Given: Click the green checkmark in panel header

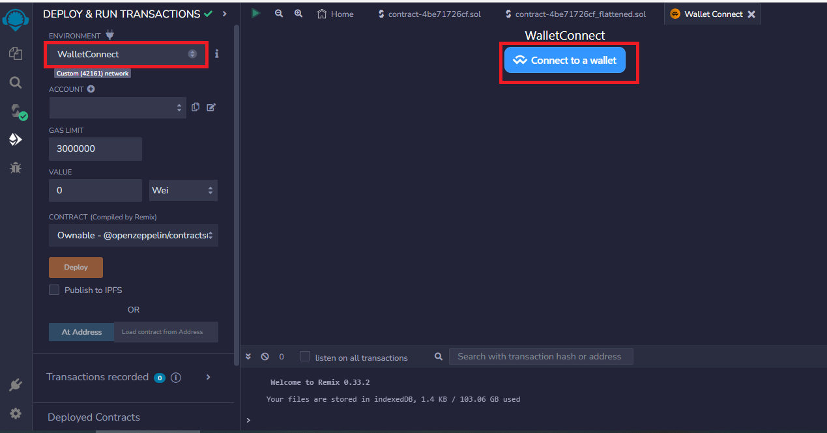Looking at the screenshot, I should point(208,14).
